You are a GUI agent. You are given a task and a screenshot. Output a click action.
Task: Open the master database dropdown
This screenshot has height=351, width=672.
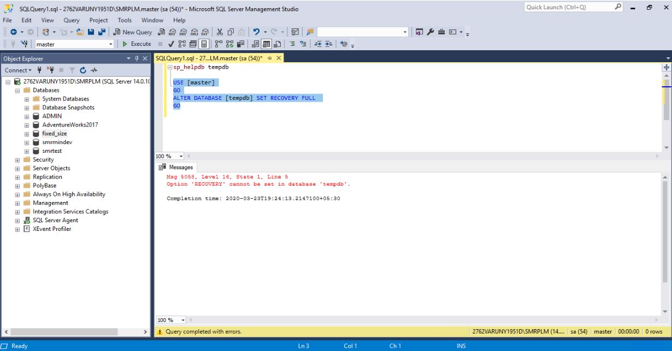pyautogui.click(x=111, y=44)
